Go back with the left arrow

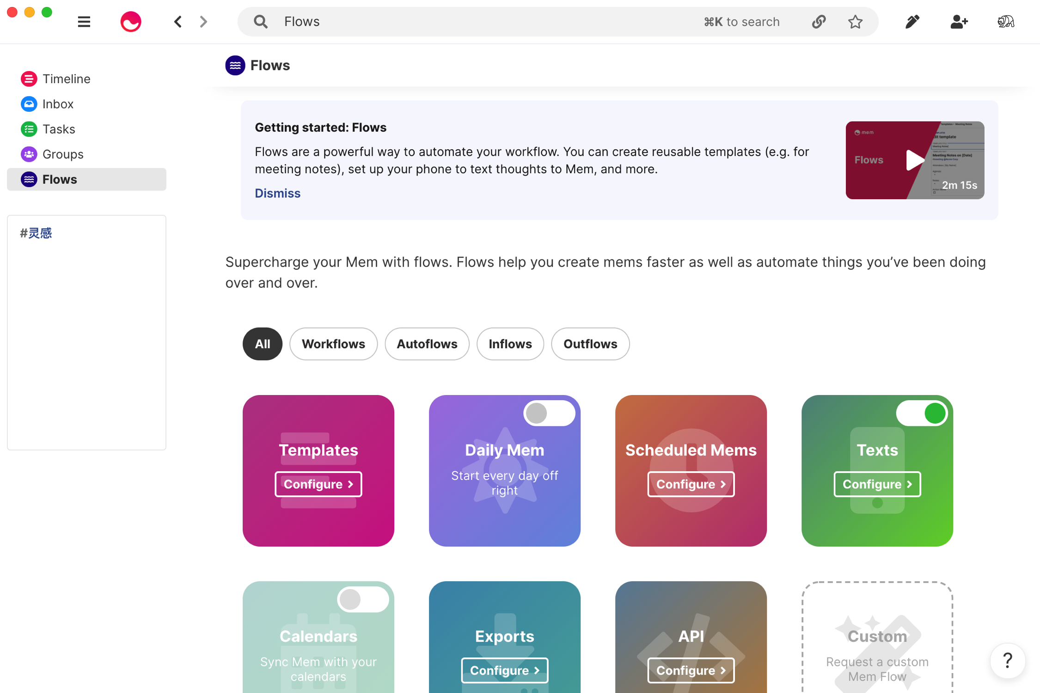pos(178,22)
